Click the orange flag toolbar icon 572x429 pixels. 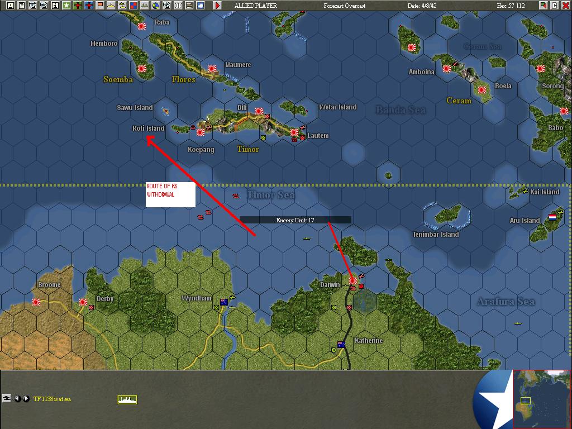(99, 6)
